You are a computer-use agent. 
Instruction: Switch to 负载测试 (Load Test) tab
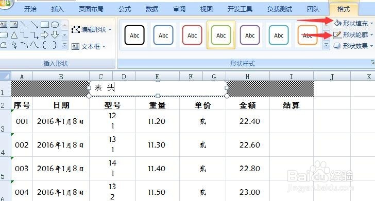(280, 9)
